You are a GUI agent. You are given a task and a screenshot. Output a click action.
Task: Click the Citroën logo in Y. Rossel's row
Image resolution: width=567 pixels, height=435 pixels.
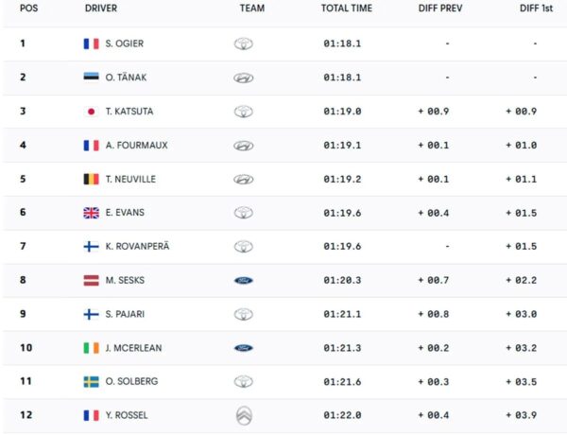[244, 415]
